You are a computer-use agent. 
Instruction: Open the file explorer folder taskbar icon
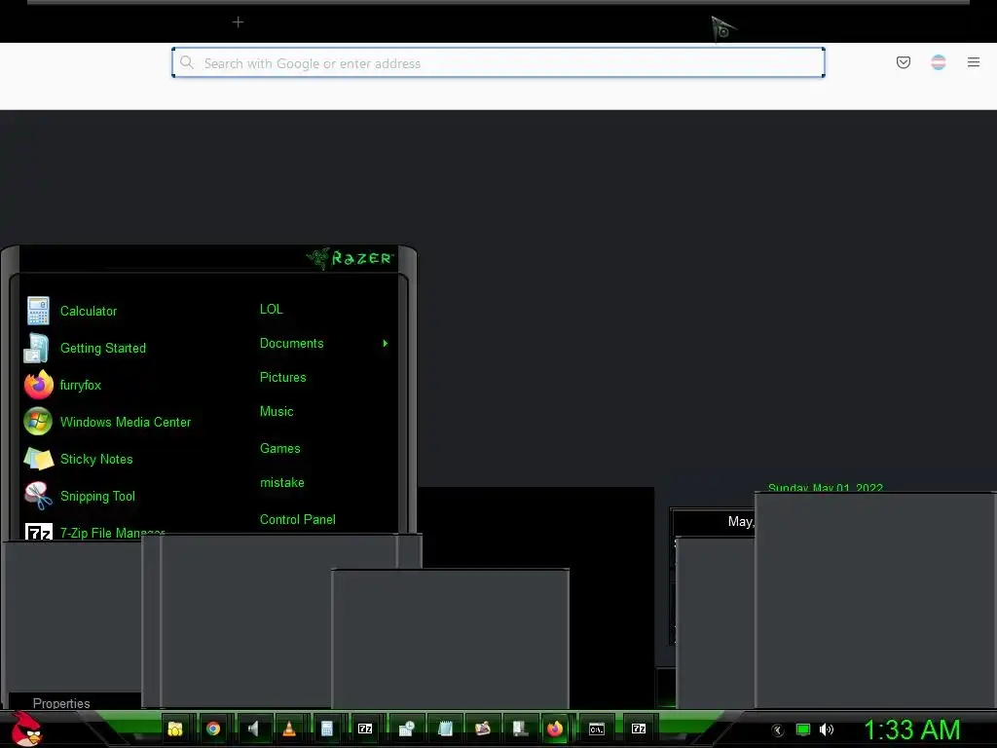(x=175, y=729)
